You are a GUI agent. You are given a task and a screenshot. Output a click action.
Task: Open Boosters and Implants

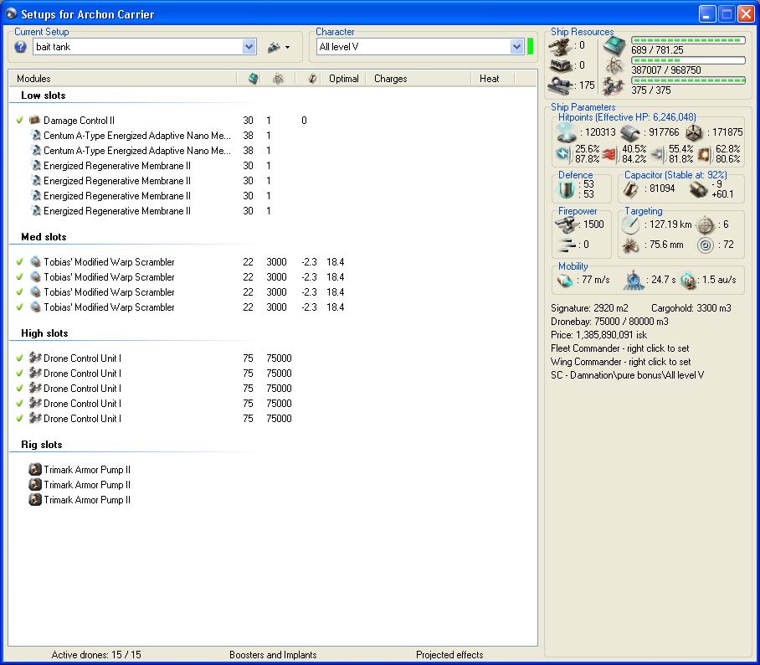pyautogui.click(x=273, y=655)
